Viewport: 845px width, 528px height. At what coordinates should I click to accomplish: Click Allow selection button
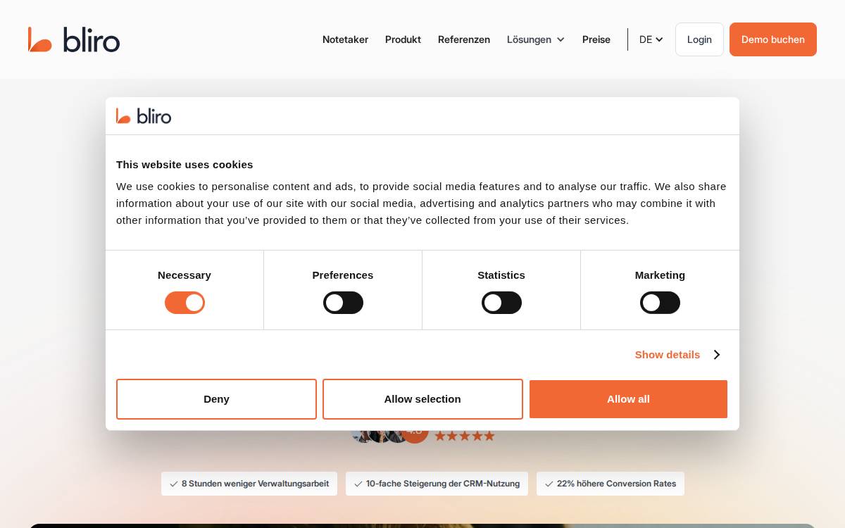pos(423,399)
